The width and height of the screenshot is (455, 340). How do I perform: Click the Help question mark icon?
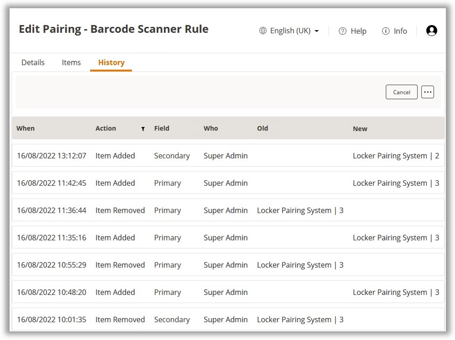pyautogui.click(x=343, y=31)
